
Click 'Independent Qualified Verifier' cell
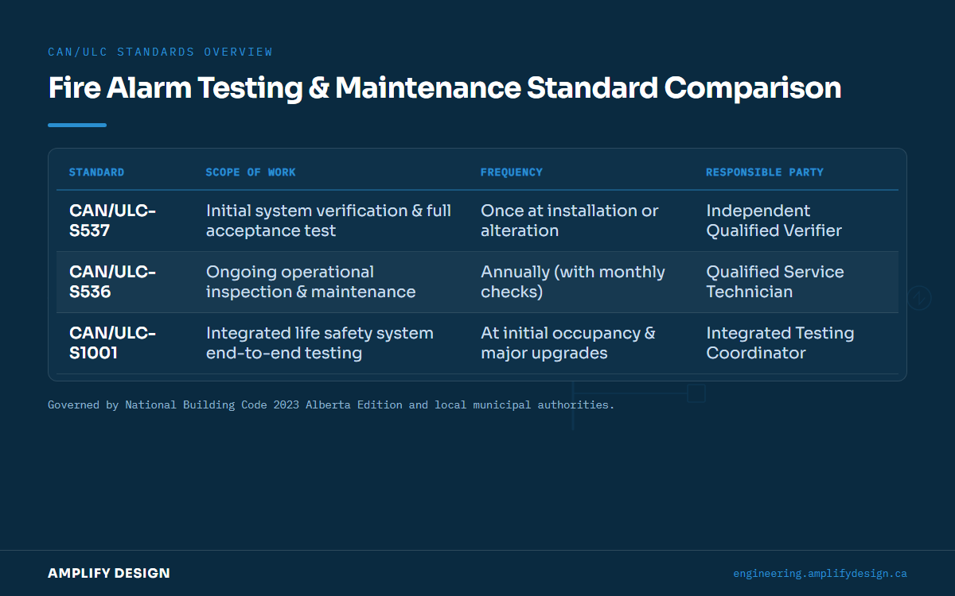[x=774, y=221]
